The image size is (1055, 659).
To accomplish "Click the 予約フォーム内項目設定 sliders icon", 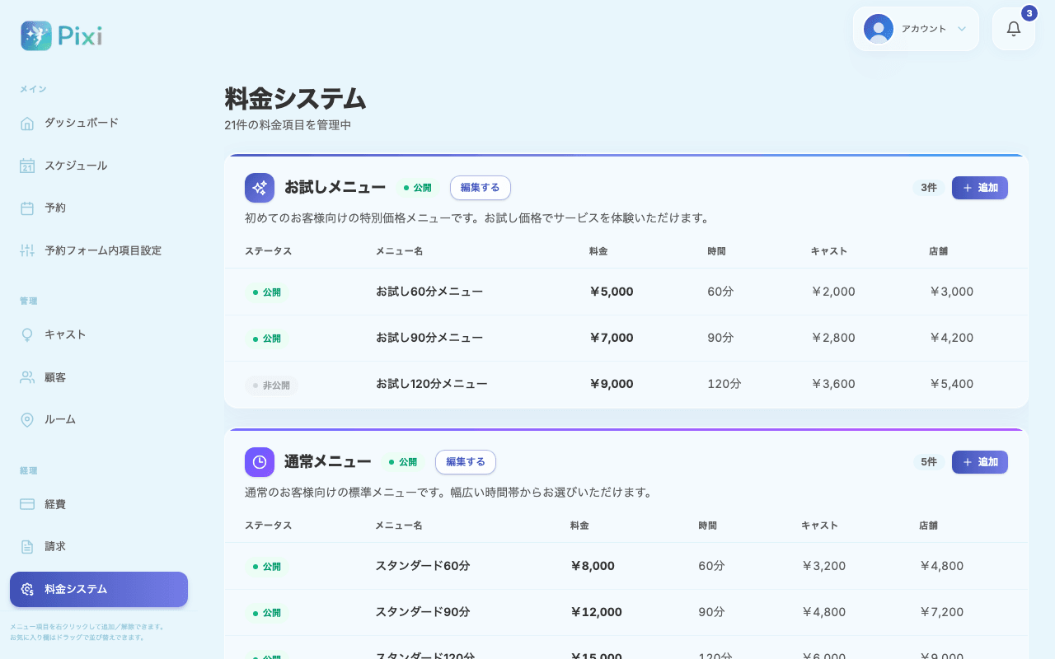I will coord(27,250).
